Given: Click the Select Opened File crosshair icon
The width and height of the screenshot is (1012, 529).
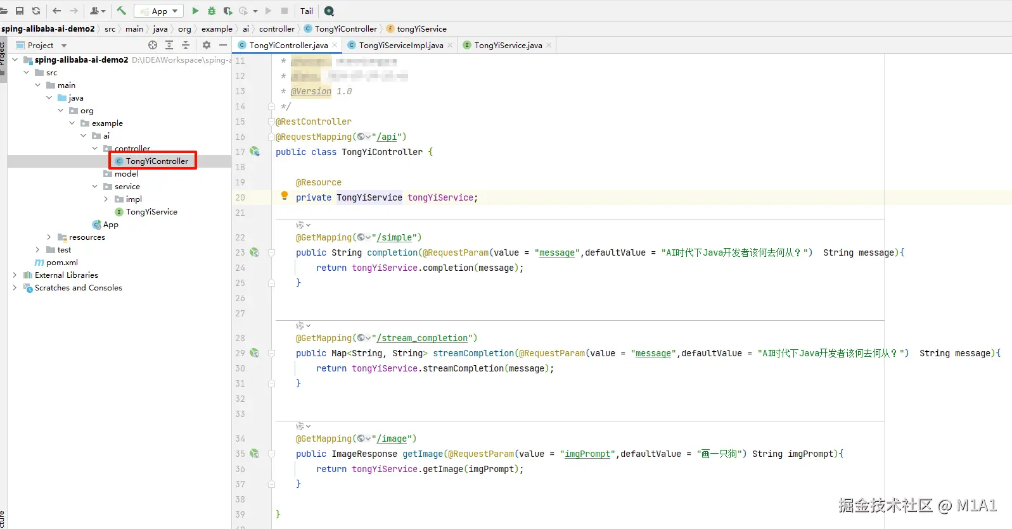Looking at the screenshot, I should pos(153,45).
